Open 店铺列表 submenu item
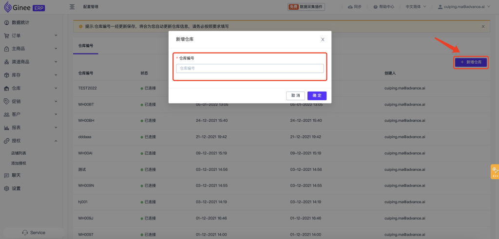 pyautogui.click(x=19, y=153)
